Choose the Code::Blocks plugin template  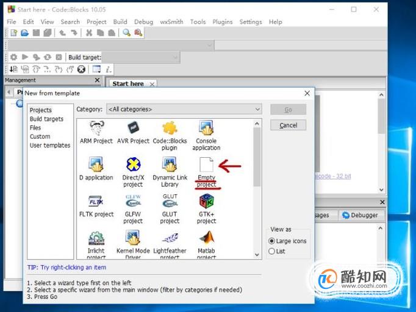170,135
